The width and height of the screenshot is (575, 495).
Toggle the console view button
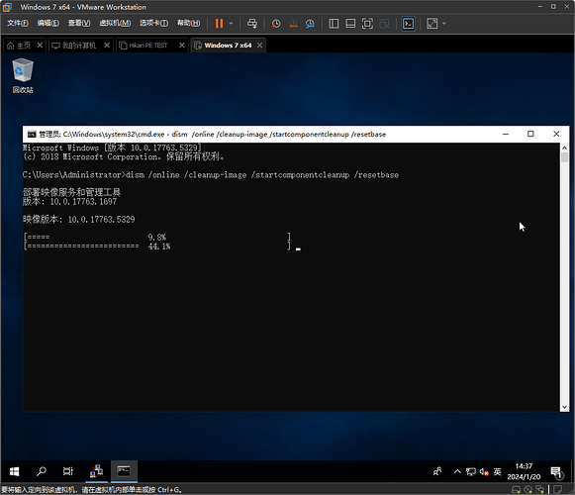pyautogui.click(x=408, y=24)
